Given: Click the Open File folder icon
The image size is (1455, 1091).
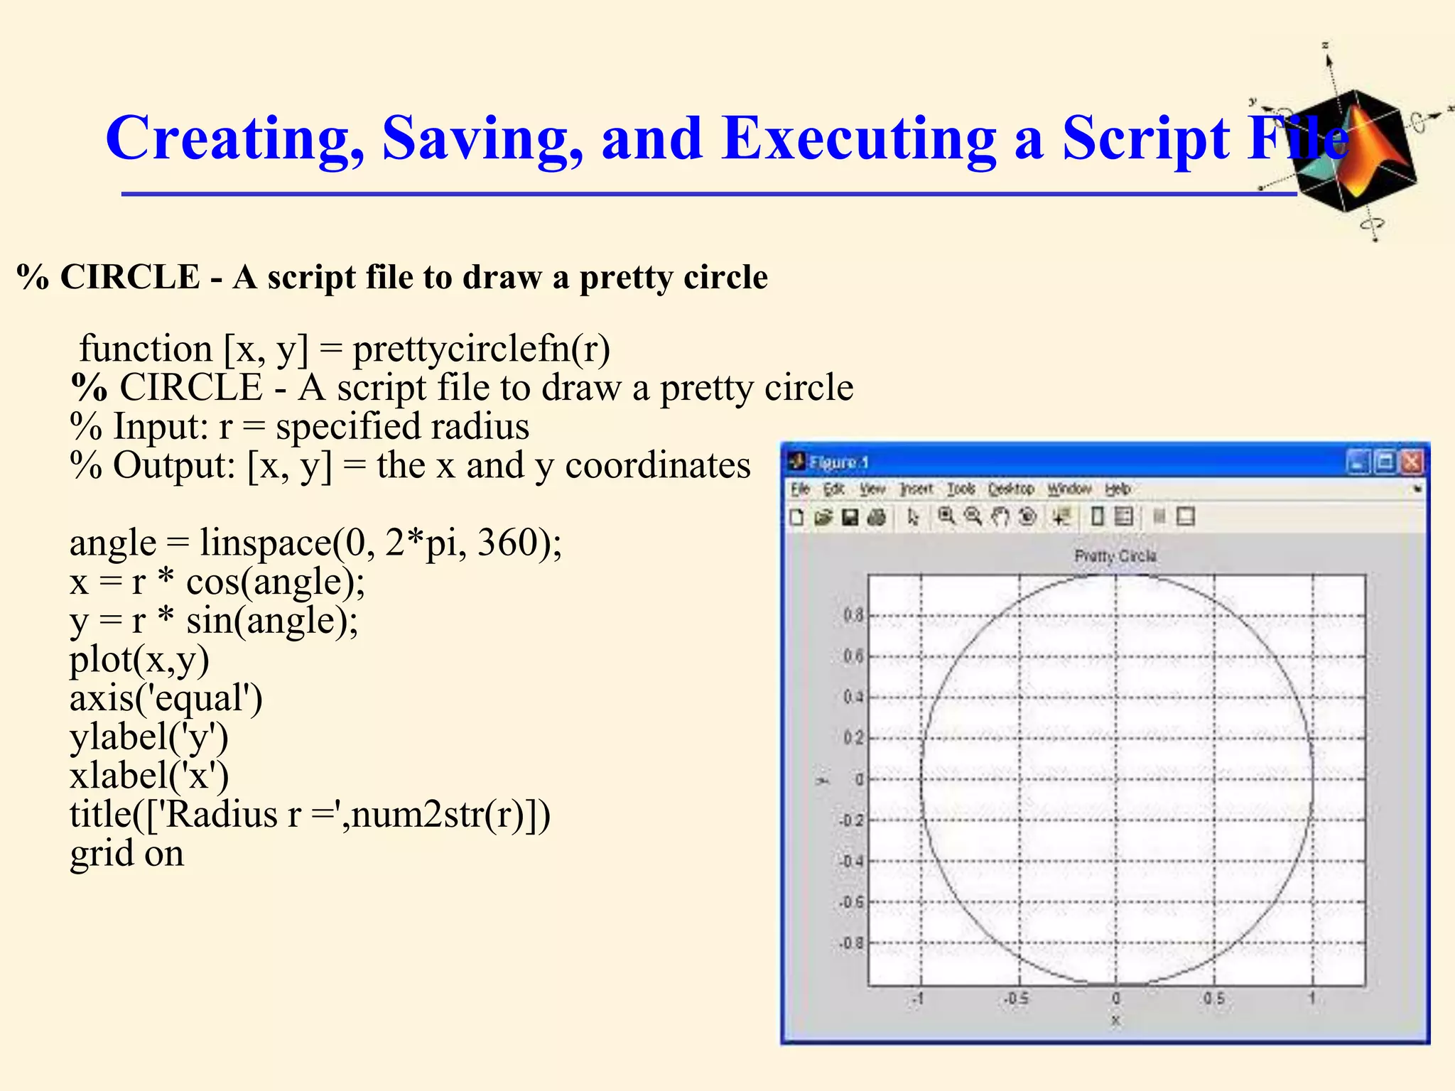Looking at the screenshot, I should click(823, 517).
